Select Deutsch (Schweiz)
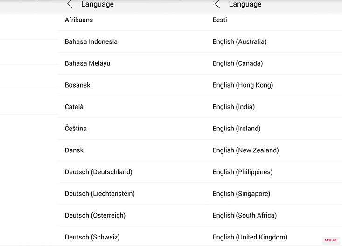The height and width of the screenshot is (246, 342). (92, 237)
